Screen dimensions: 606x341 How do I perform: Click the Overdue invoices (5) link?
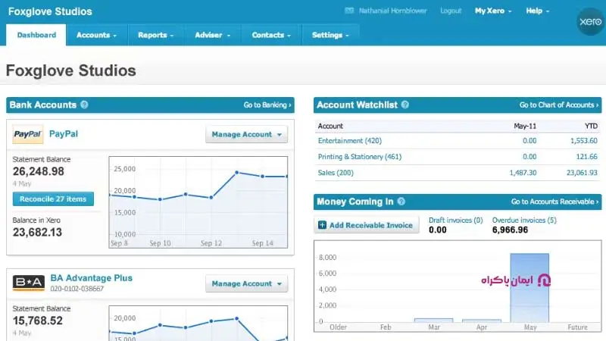[524, 220]
